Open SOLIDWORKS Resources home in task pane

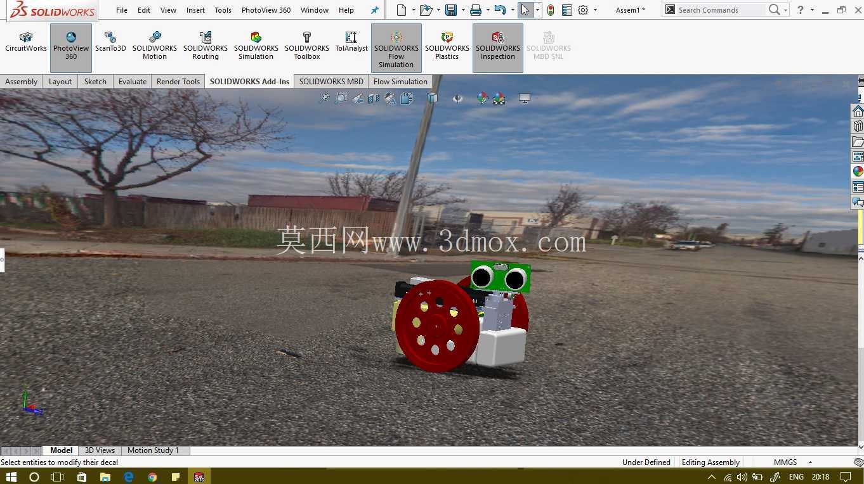858,111
